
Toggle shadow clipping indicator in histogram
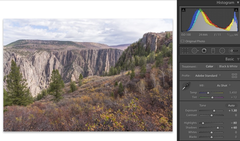[183, 10]
